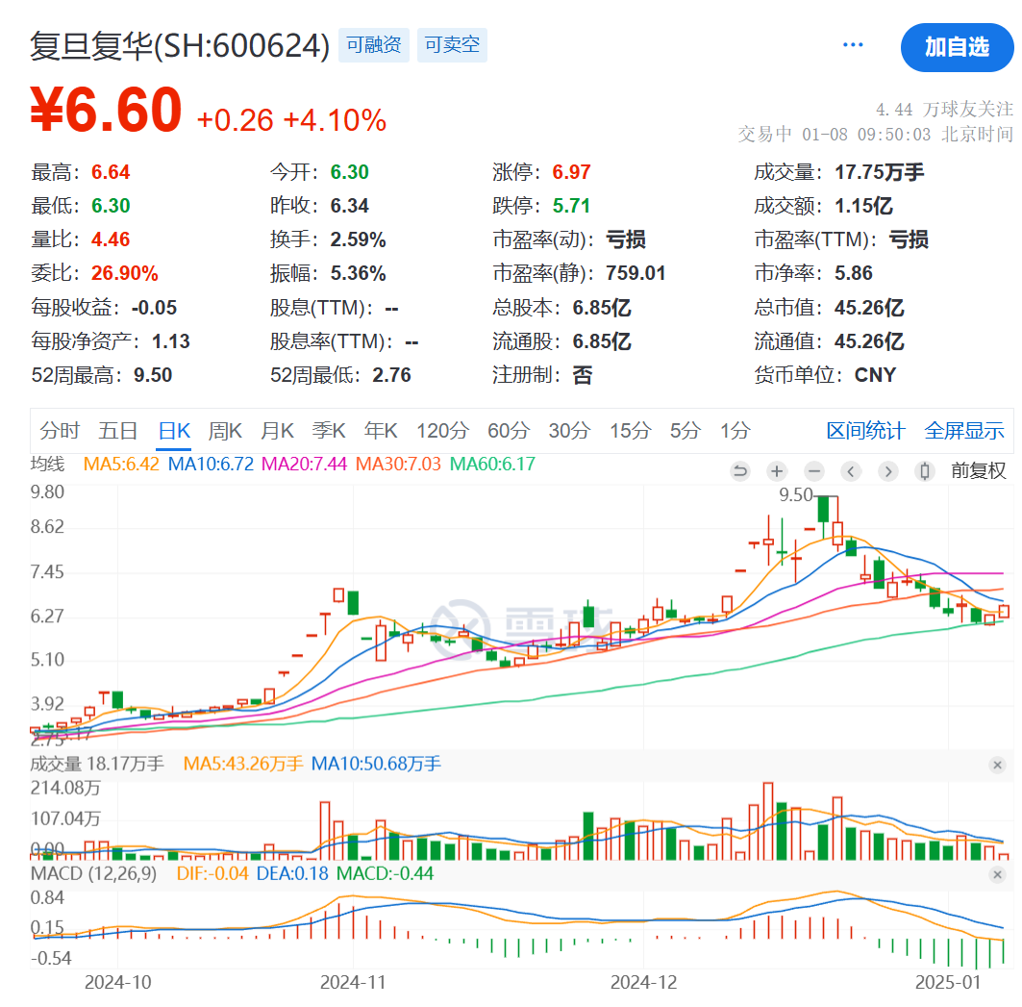
Task: Switch to the 分时 tab
Action: click(x=60, y=431)
